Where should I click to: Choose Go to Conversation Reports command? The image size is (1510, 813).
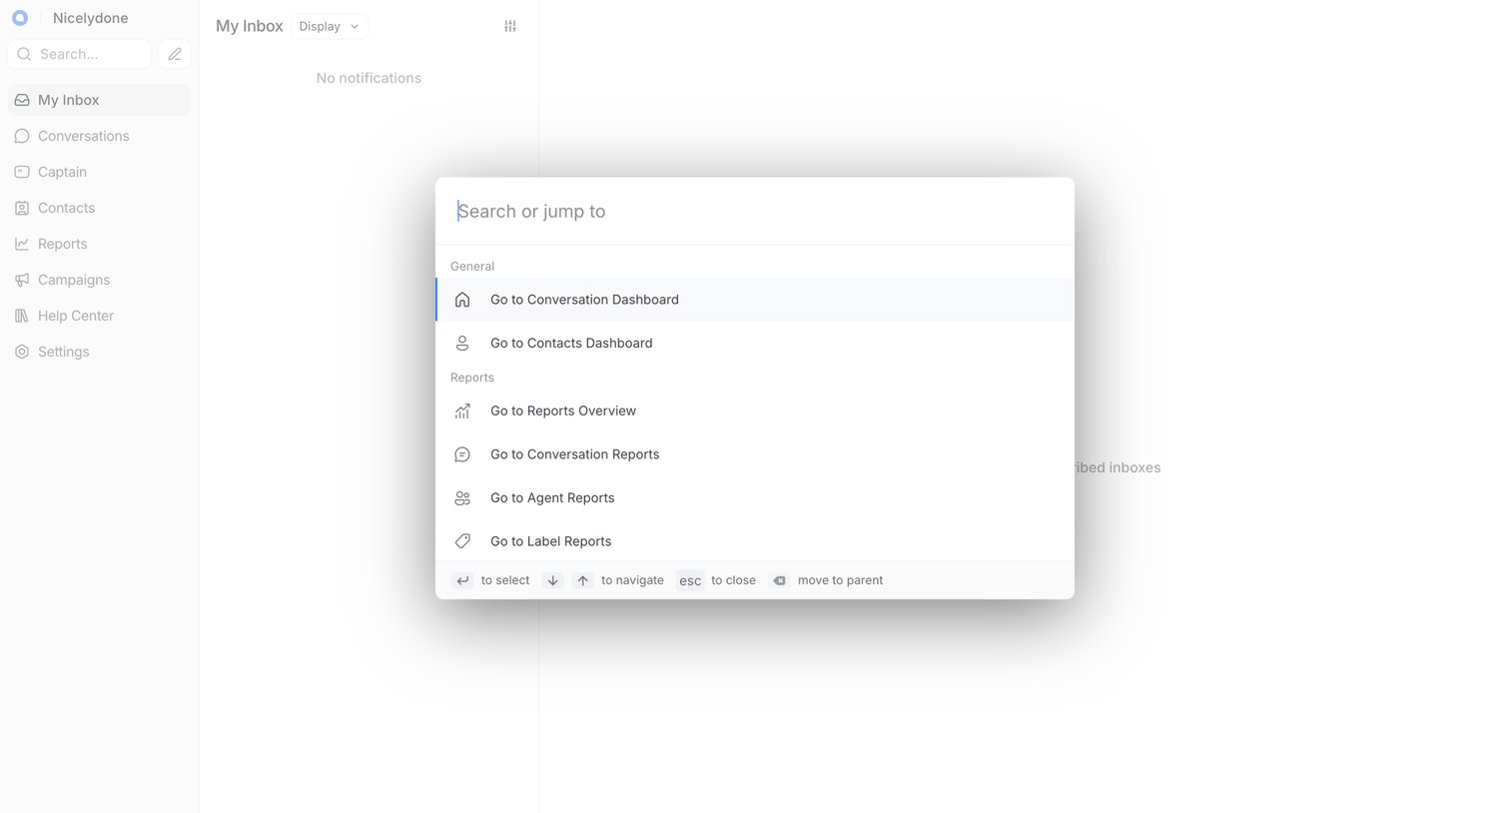755,454
